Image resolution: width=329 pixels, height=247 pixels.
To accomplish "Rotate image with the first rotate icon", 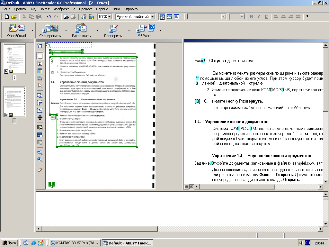I will pyautogui.click(x=83, y=17).
